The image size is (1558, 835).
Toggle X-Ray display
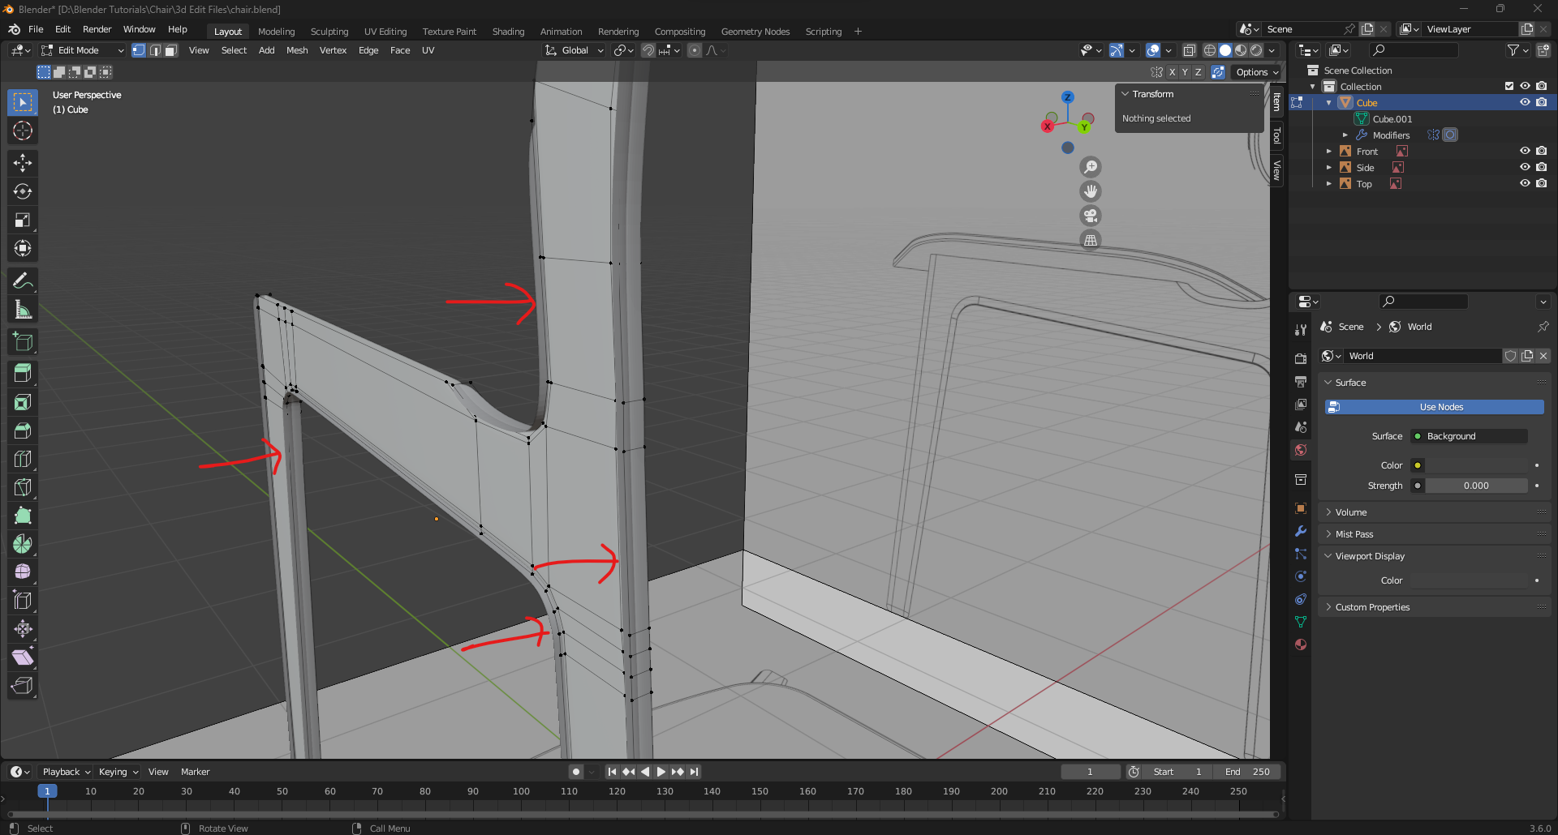(x=1189, y=50)
